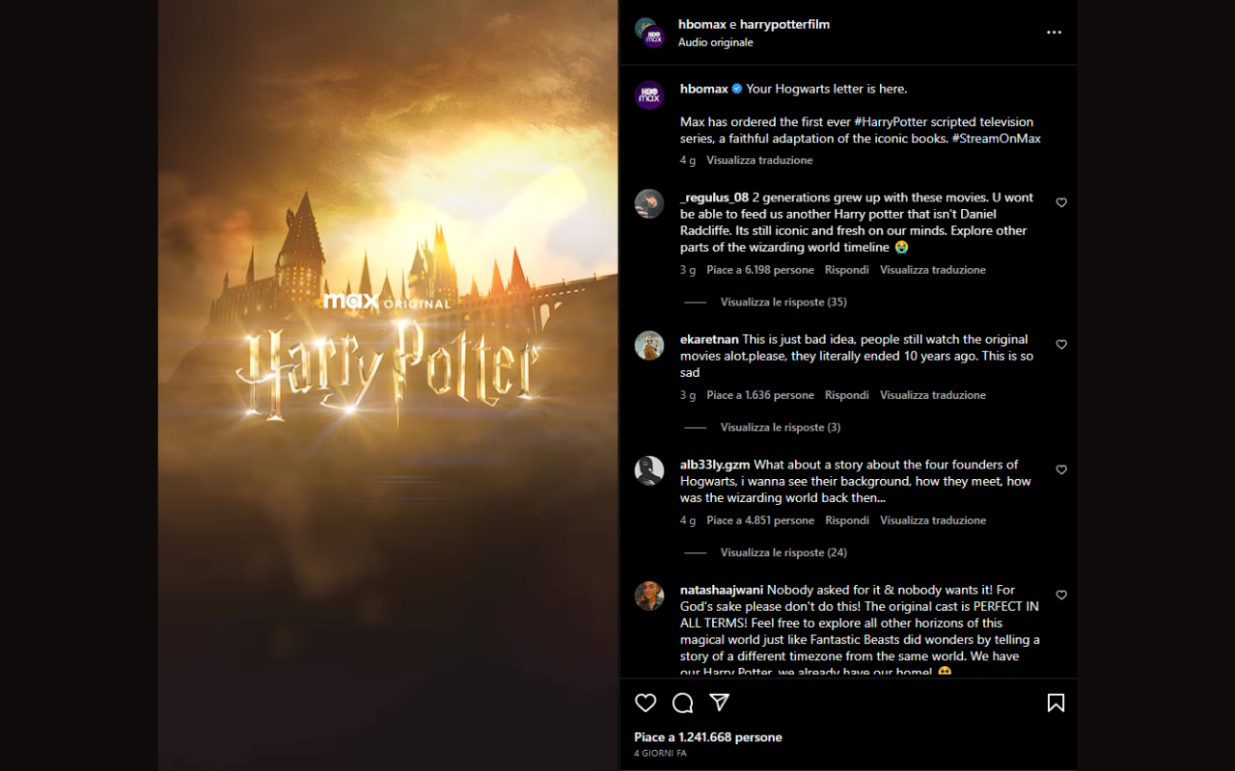
Task: Like ekaretnan's comment with small heart
Action: [x=1061, y=344]
